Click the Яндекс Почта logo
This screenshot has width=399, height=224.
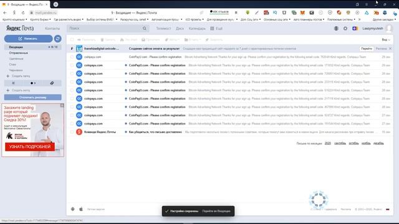tap(20, 29)
